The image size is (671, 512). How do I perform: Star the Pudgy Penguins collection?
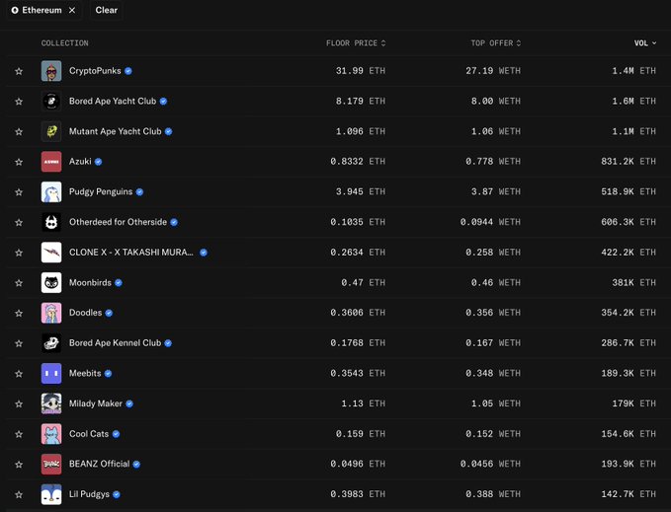[x=19, y=192]
